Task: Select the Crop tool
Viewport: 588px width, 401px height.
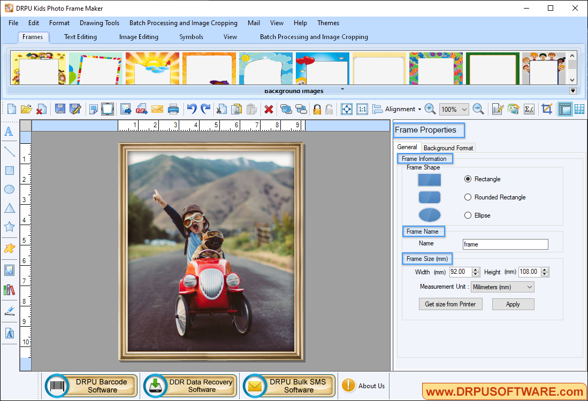Action: [x=547, y=109]
